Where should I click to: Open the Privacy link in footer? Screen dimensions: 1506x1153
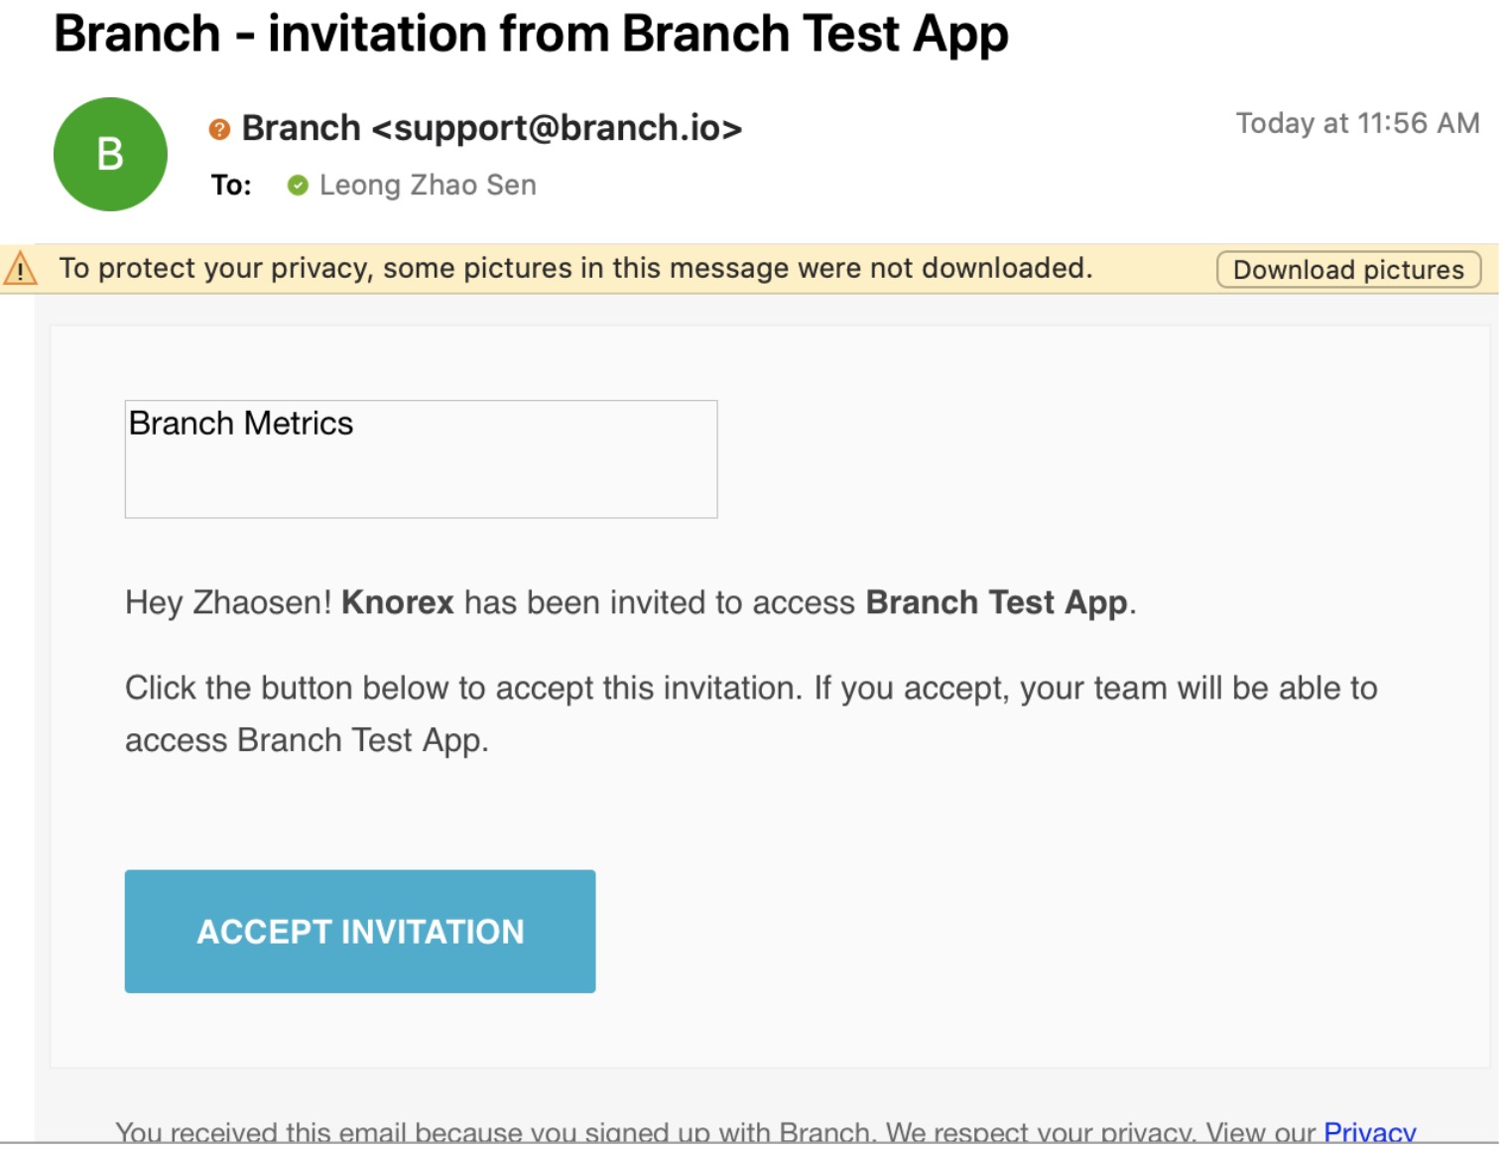[x=1369, y=1132]
